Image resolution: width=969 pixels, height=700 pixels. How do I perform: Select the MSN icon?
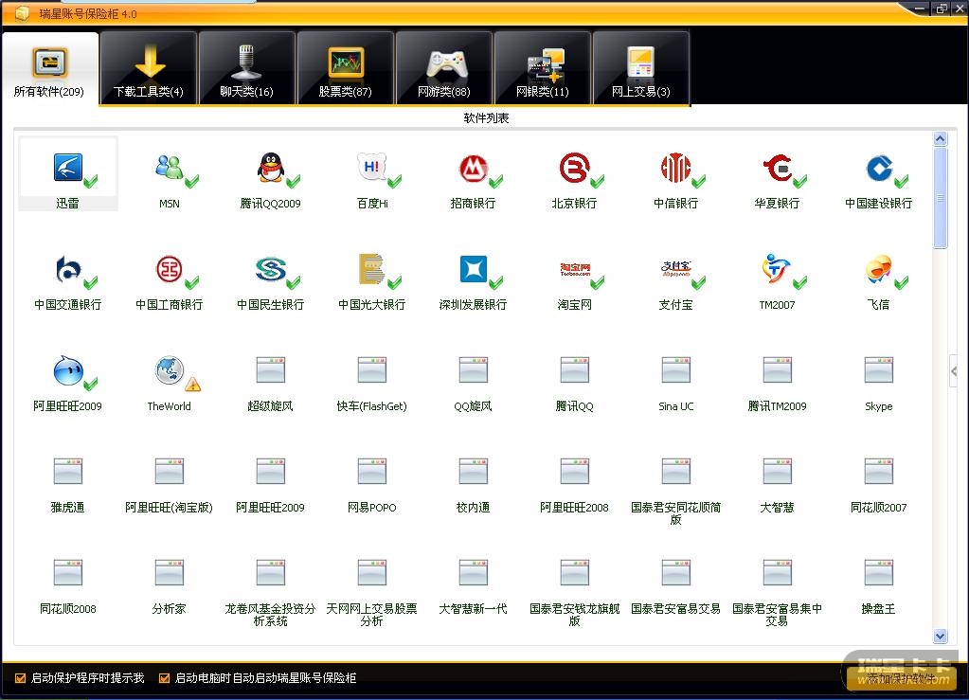click(x=170, y=168)
